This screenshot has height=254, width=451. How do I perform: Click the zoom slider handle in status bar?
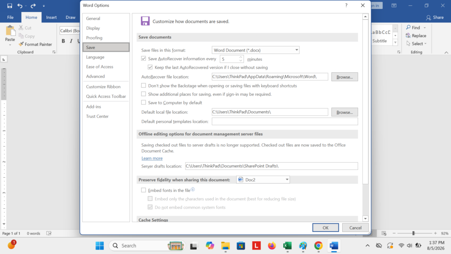click(x=413, y=233)
